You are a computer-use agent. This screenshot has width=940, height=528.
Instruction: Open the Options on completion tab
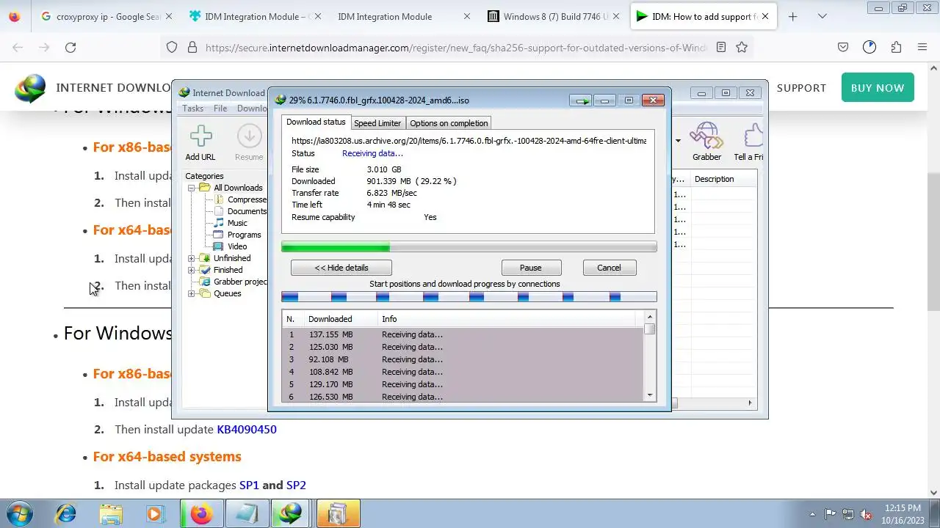(x=449, y=123)
